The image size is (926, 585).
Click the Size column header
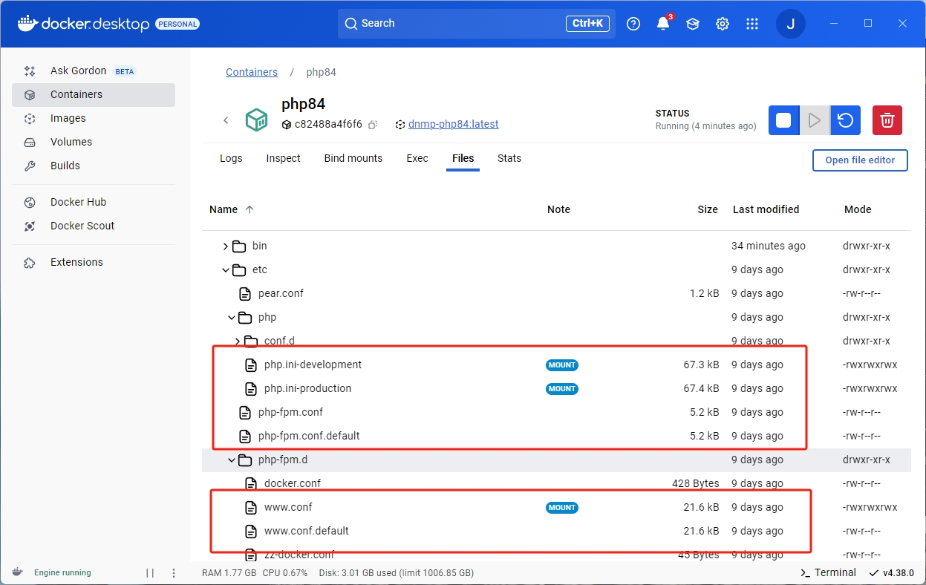[708, 209]
